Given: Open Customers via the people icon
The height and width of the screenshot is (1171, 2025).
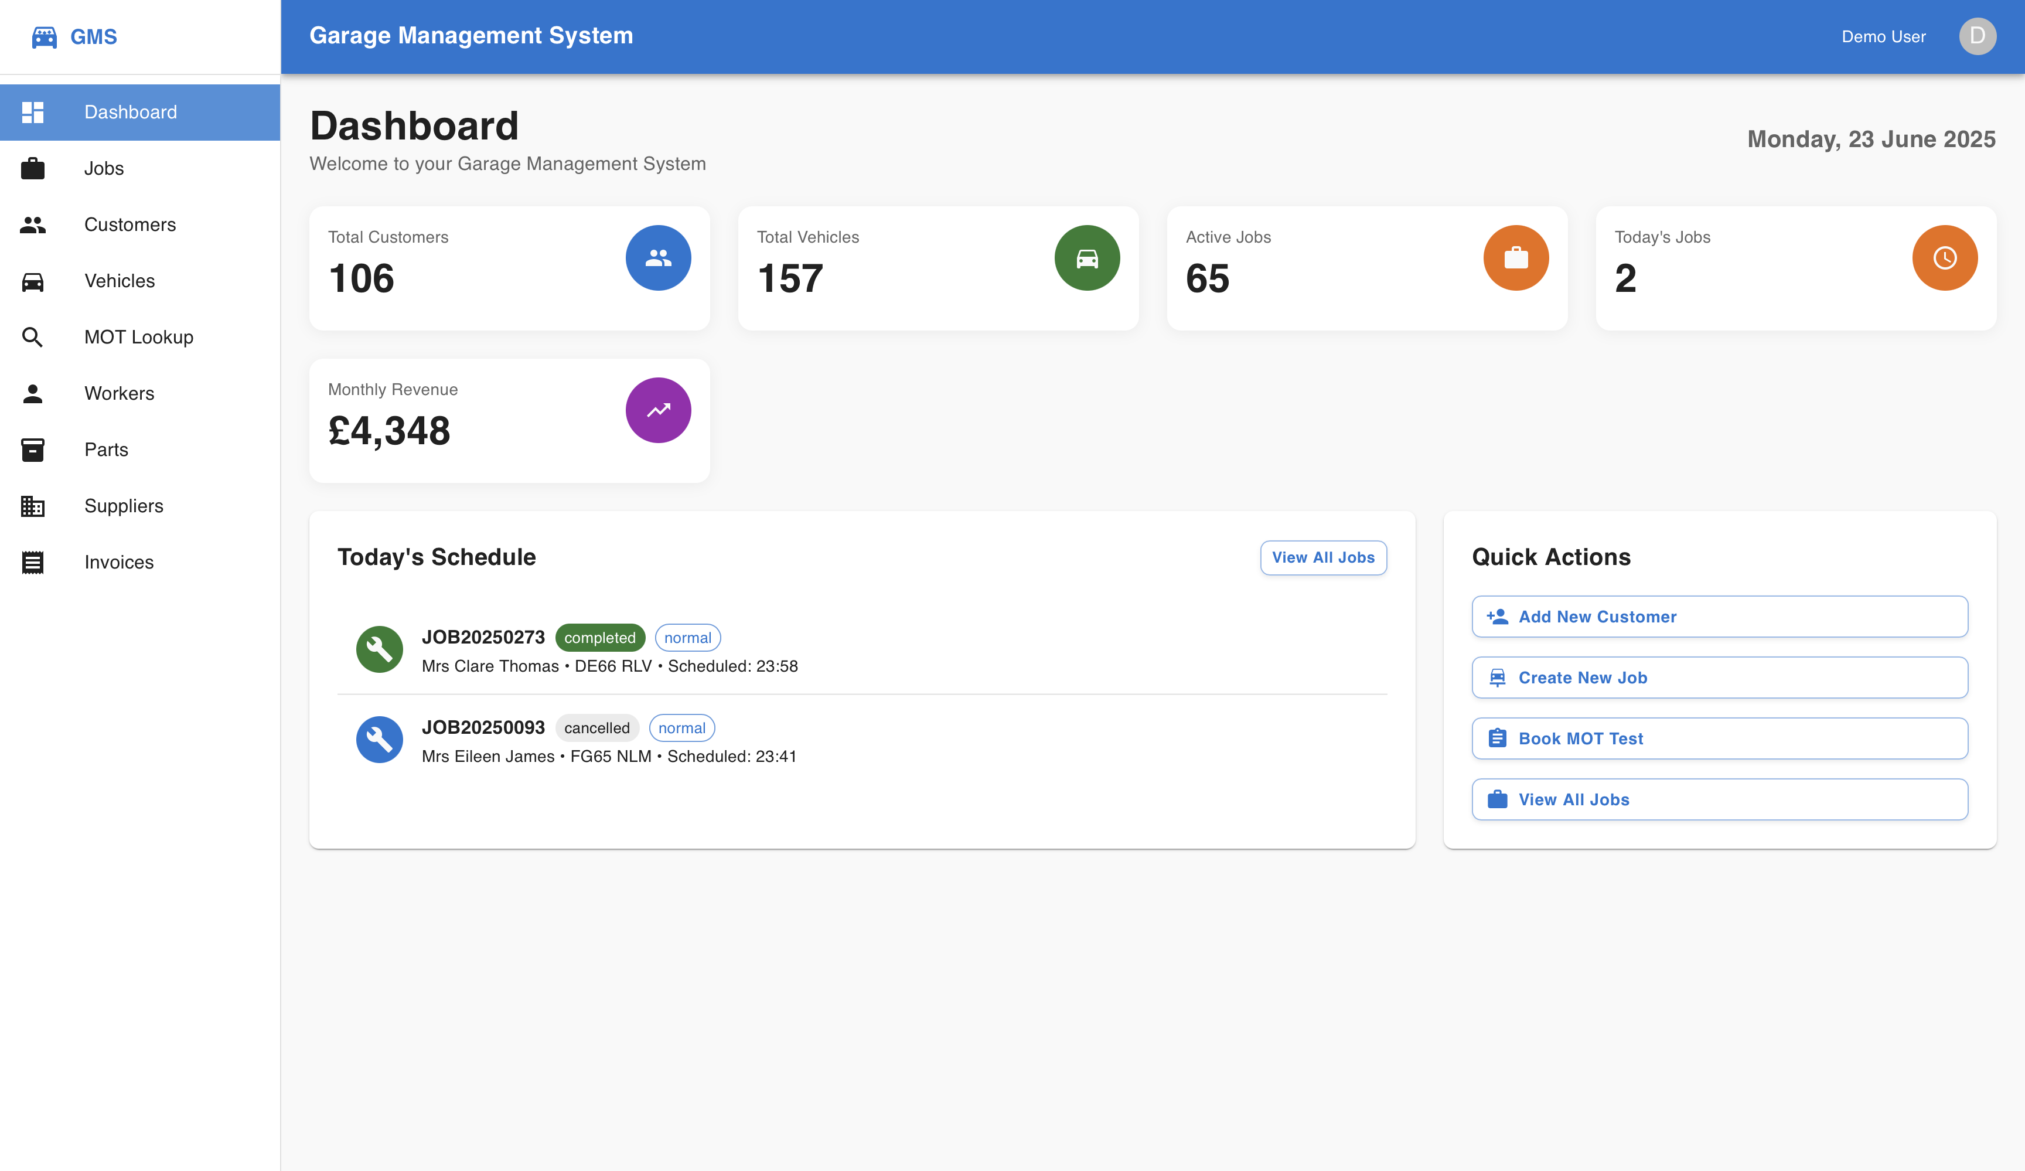Looking at the screenshot, I should point(33,225).
